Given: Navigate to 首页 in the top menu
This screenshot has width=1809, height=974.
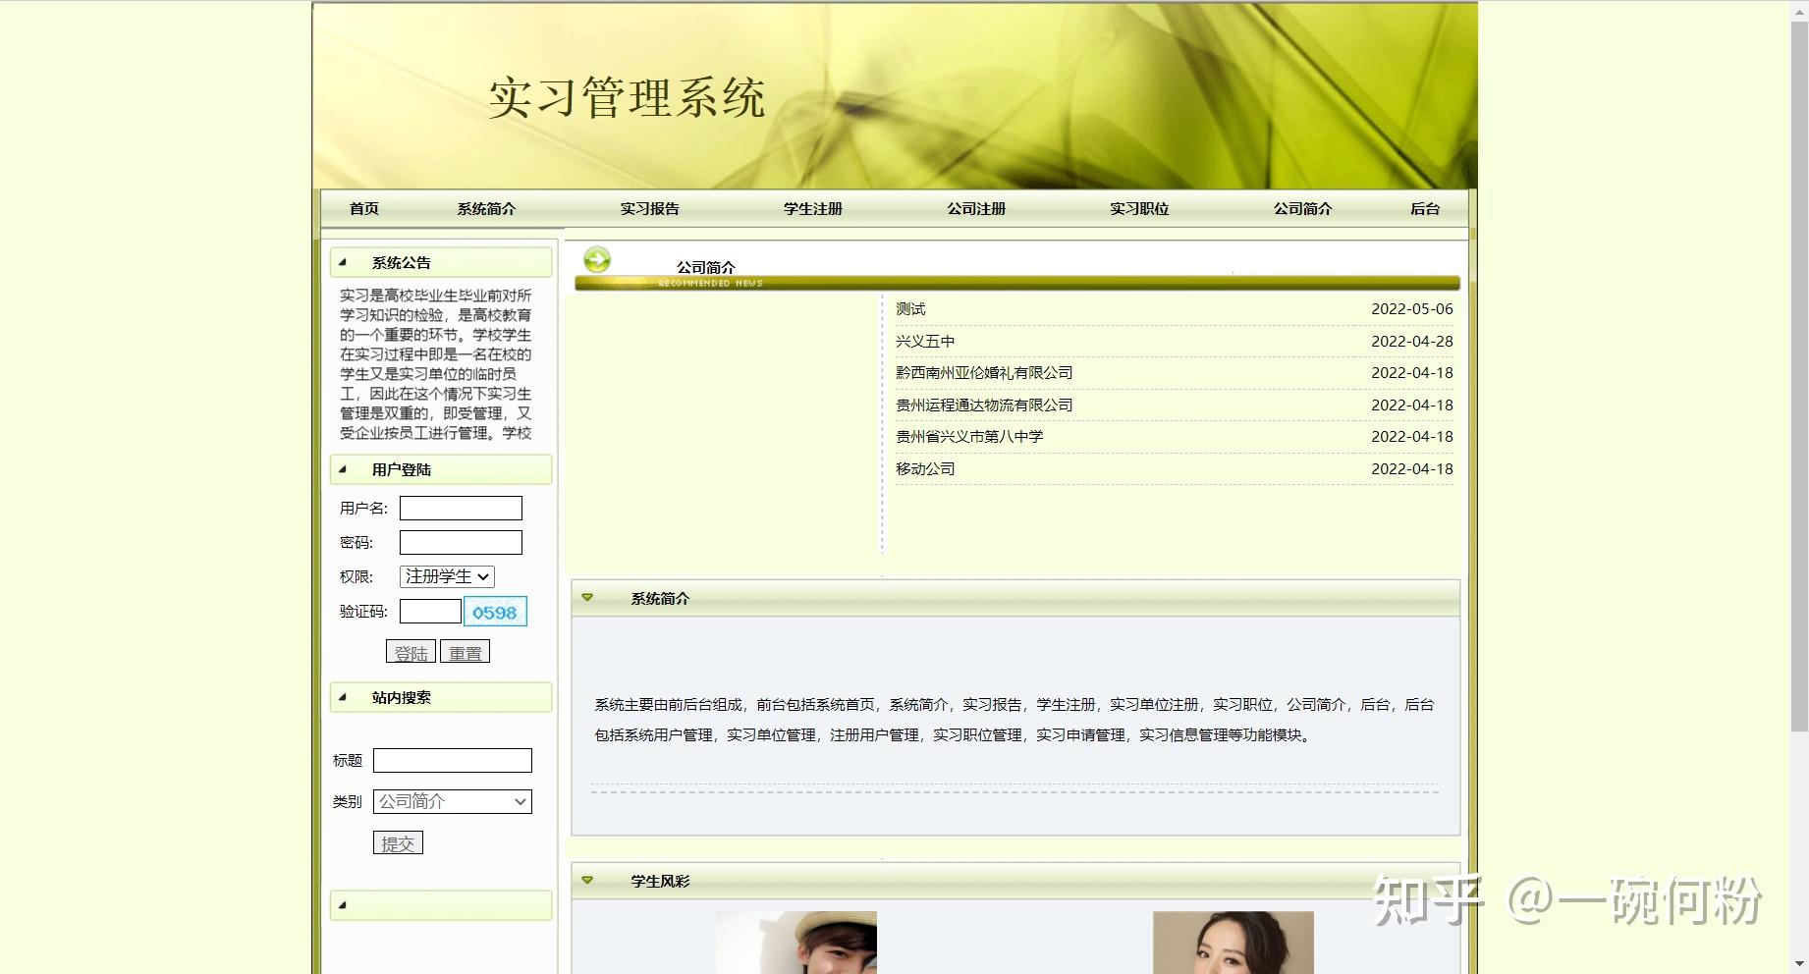Looking at the screenshot, I should [x=363, y=208].
